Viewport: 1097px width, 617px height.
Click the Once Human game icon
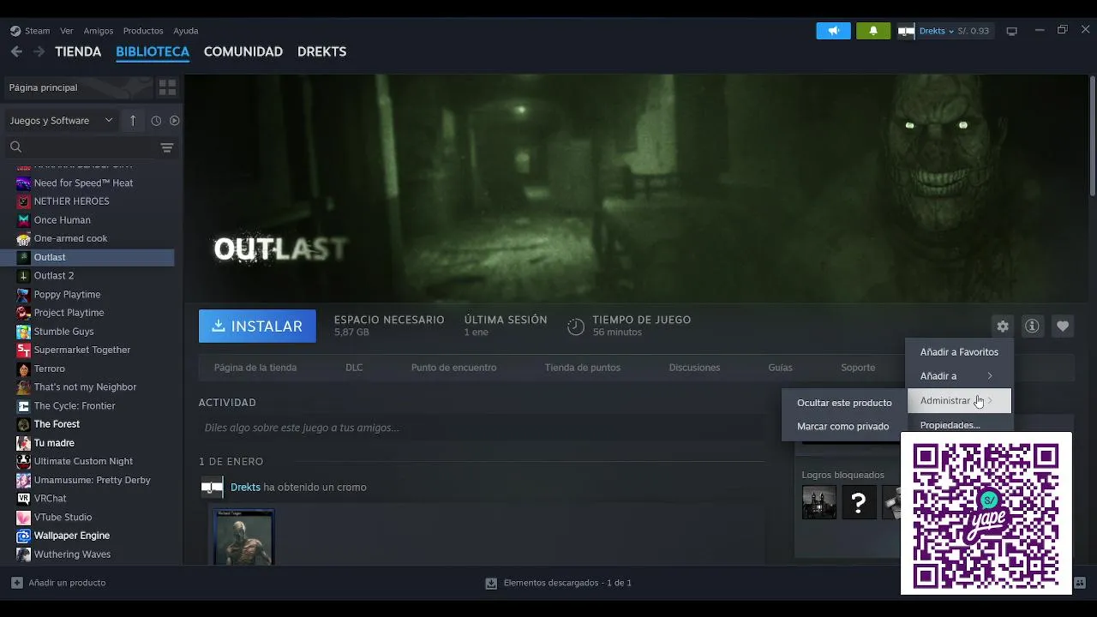(24, 220)
